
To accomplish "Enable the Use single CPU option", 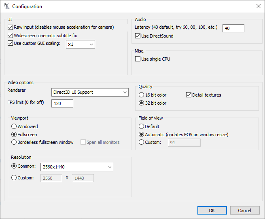I will tap(138, 59).
